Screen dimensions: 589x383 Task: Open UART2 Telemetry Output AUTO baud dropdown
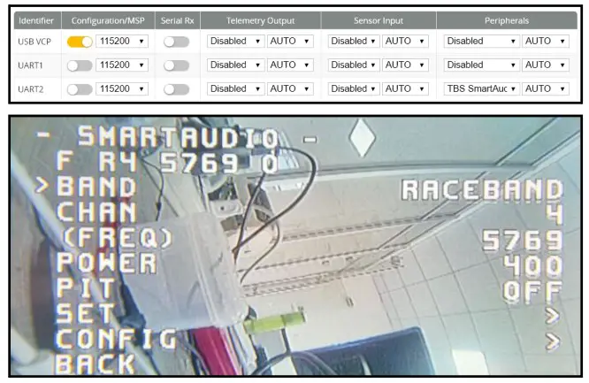[290, 88]
